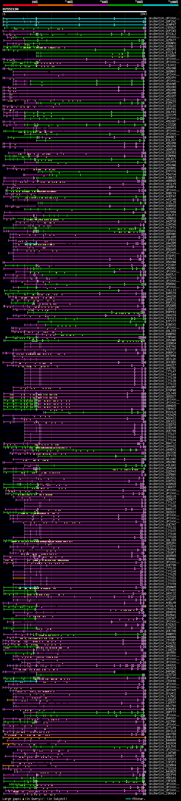The width and height of the screenshot is (181, 801).
Task: Select UniRef100_A5GXP0 hit
Action: (162, 78)
